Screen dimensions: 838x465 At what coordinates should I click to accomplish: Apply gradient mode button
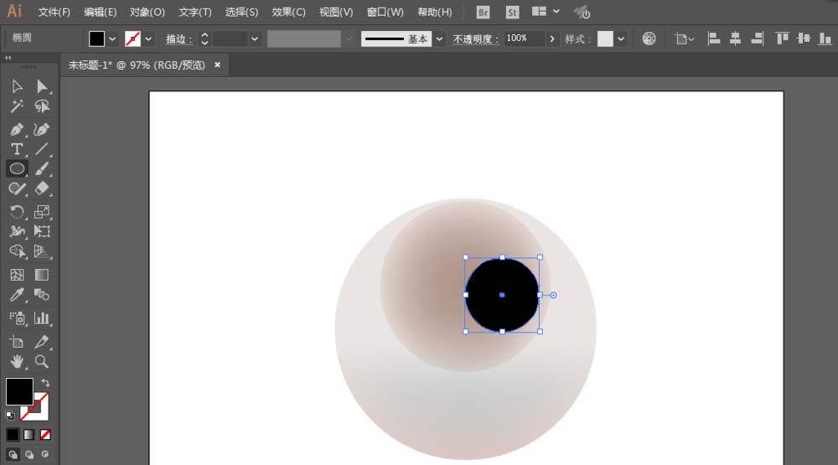[x=28, y=435]
